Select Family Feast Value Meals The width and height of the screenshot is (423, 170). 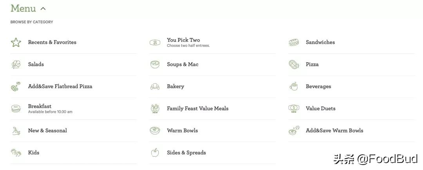click(212, 109)
